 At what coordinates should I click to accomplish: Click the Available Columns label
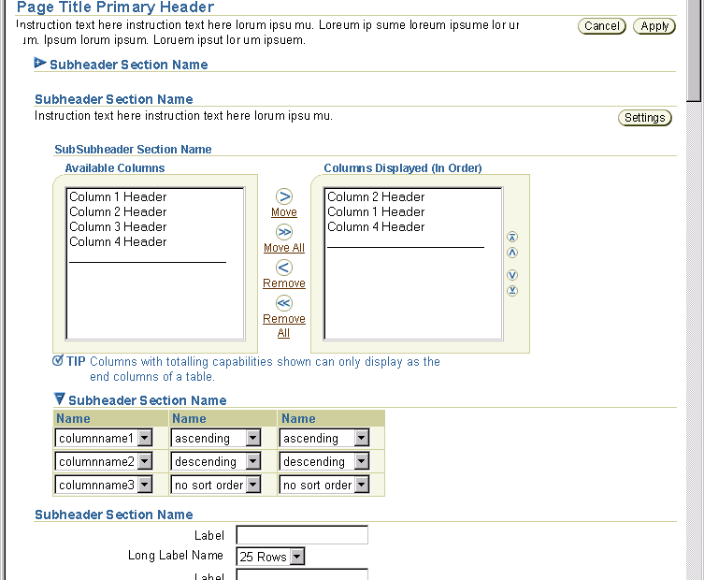pyautogui.click(x=115, y=168)
